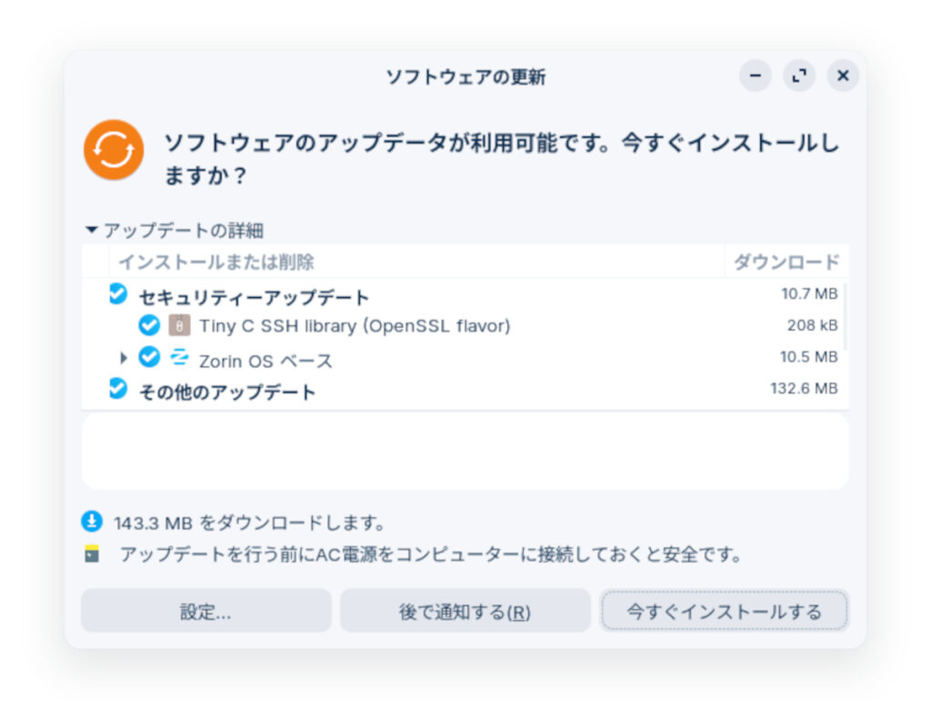Viewport: 931px width, 727px height.
Task: Uncheck Zorin OS ベース checkbox
Action: 149,356
